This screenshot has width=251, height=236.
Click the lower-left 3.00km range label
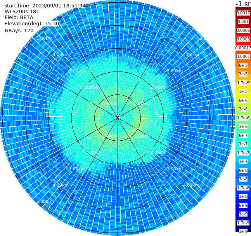click(77, 169)
